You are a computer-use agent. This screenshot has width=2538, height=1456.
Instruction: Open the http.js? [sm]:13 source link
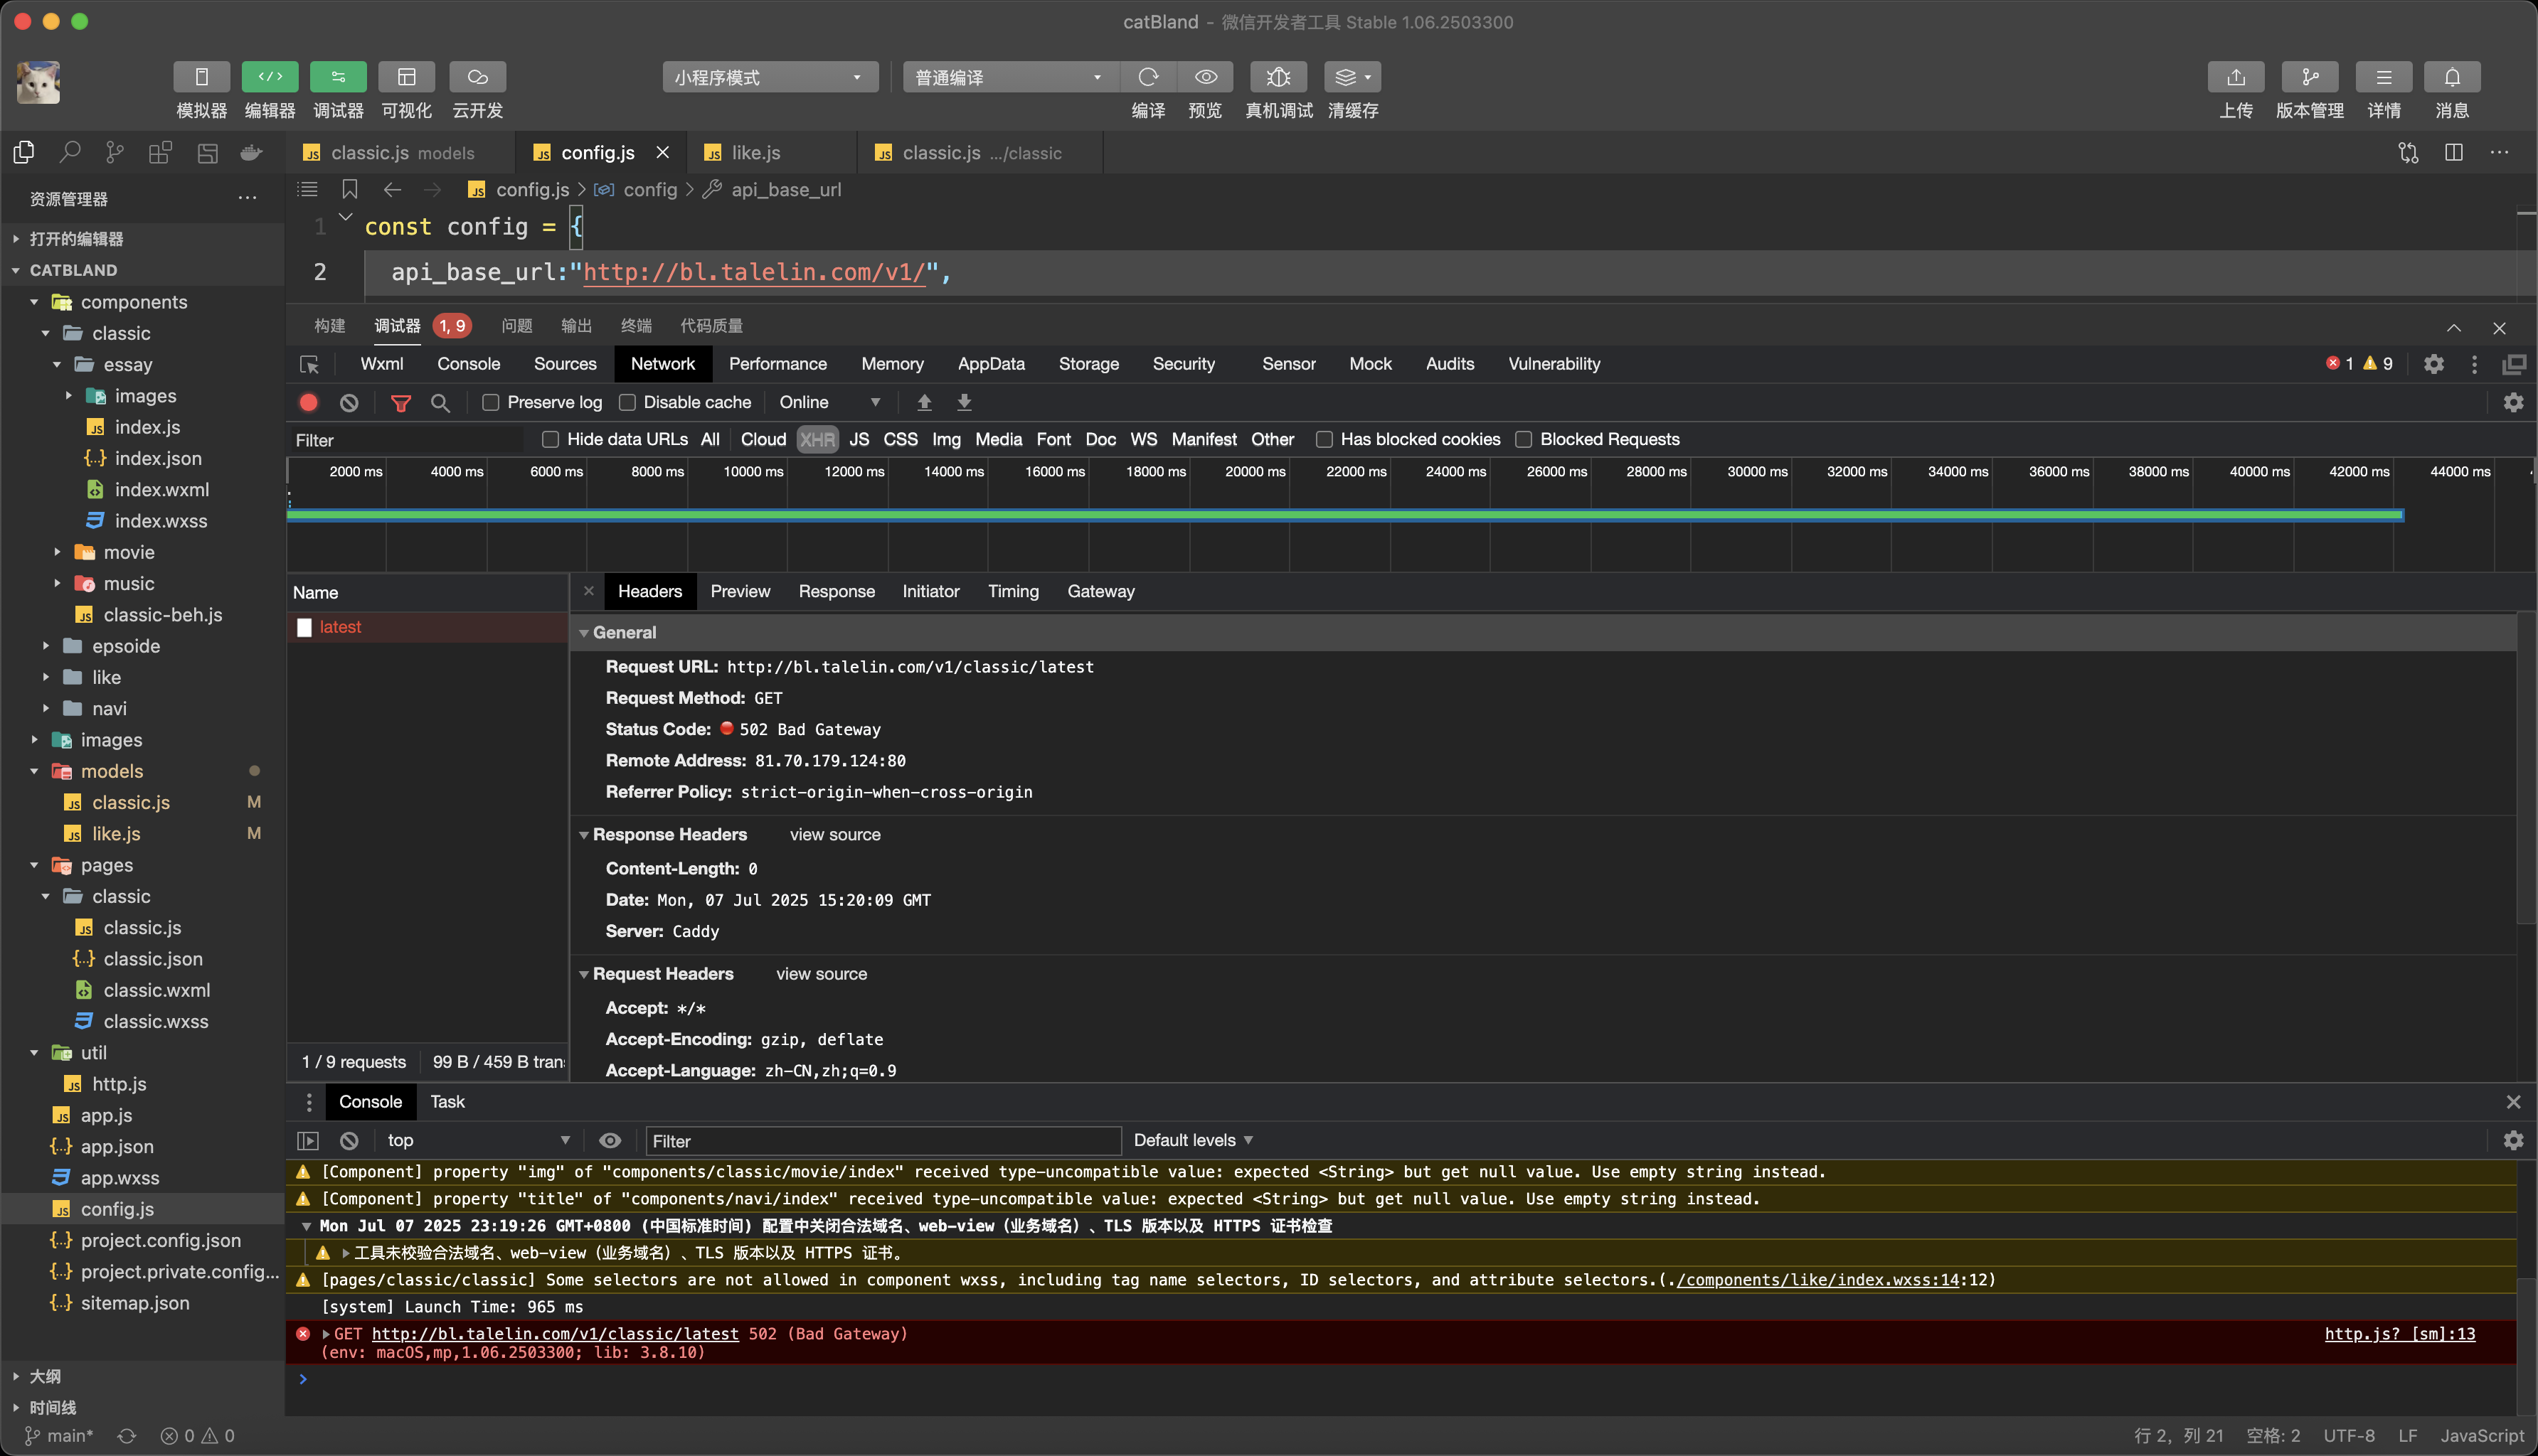point(2399,1333)
